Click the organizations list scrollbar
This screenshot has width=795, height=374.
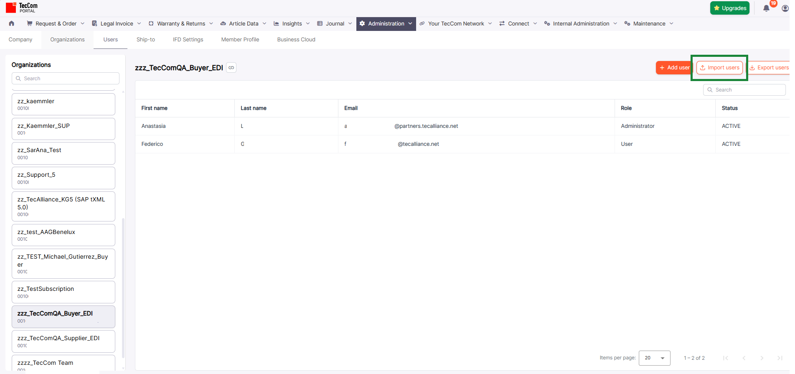coord(123,288)
